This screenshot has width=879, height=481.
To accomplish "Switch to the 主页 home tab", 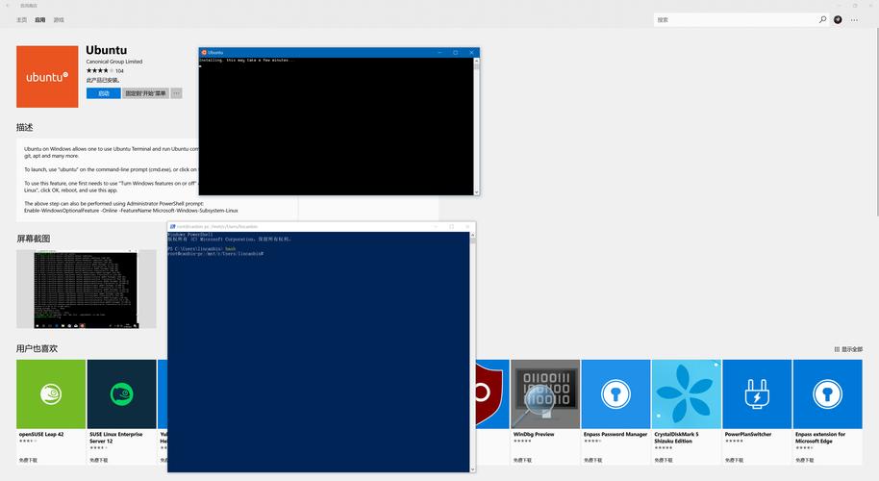I will coord(22,19).
